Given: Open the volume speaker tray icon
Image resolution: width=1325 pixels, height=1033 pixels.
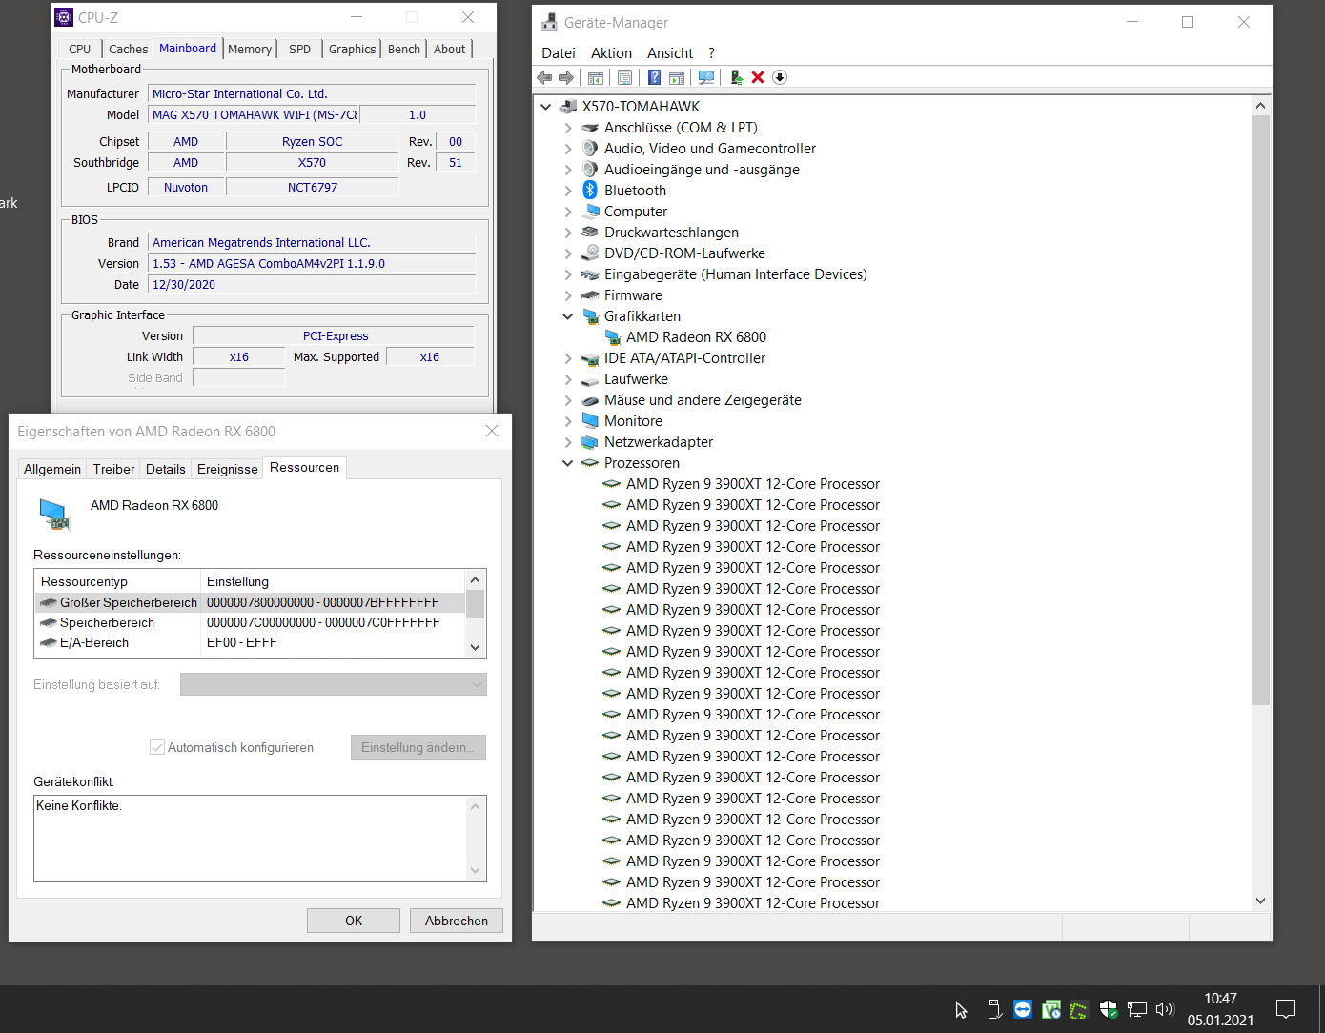Looking at the screenshot, I should (1165, 1009).
